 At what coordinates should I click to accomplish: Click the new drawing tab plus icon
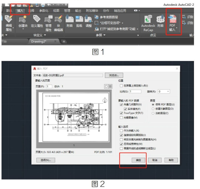coord(64,41)
